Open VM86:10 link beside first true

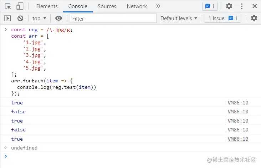point(238,103)
